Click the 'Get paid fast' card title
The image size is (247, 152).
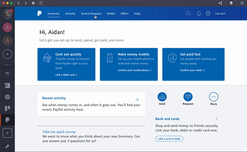[190, 54]
